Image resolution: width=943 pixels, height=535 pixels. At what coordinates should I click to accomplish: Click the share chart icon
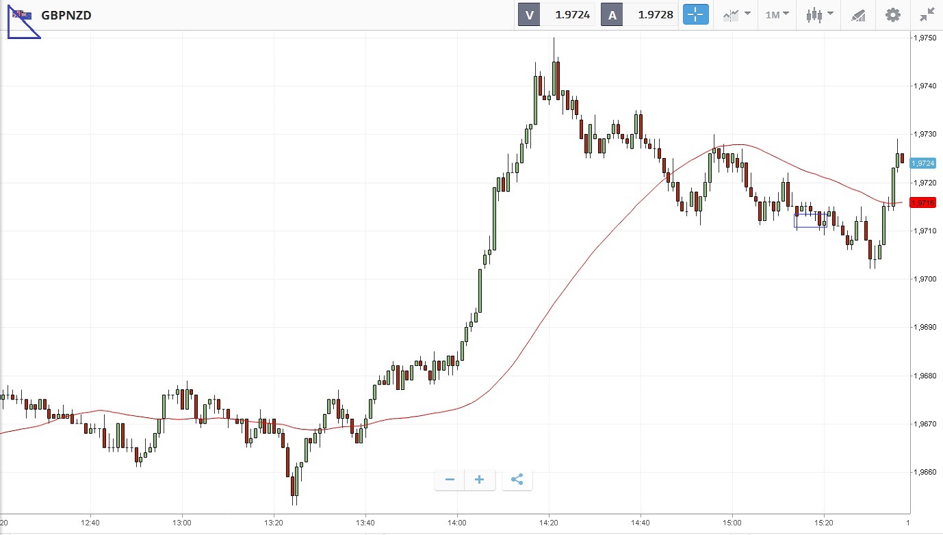(x=517, y=480)
